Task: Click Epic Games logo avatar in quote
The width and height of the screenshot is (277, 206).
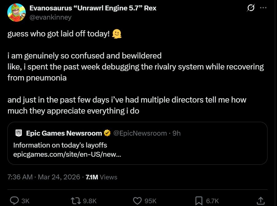Action: [18, 133]
